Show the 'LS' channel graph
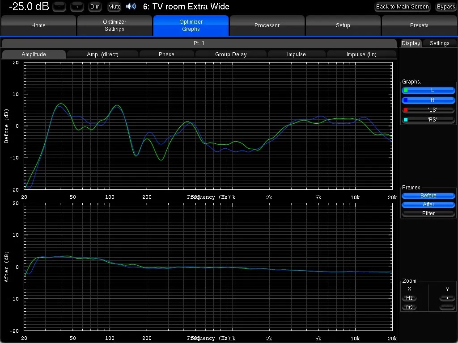This screenshot has height=343, width=458. pos(428,110)
